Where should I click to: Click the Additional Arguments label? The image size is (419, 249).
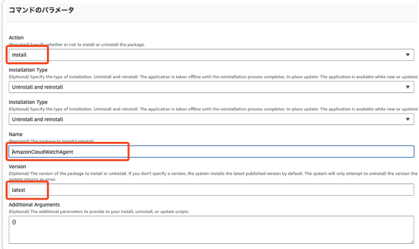34,205
